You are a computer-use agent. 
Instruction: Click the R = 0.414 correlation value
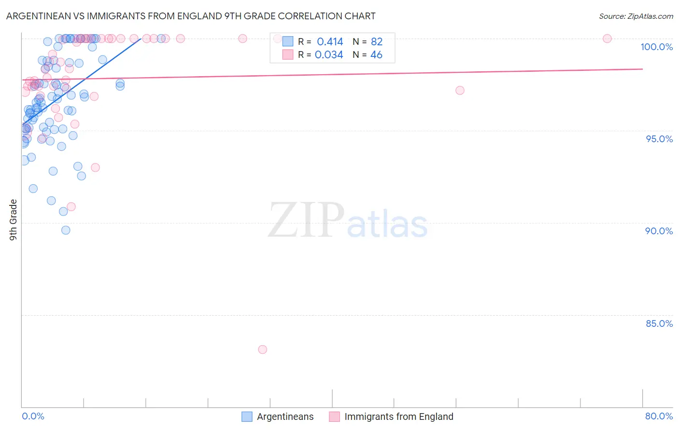tap(321, 41)
